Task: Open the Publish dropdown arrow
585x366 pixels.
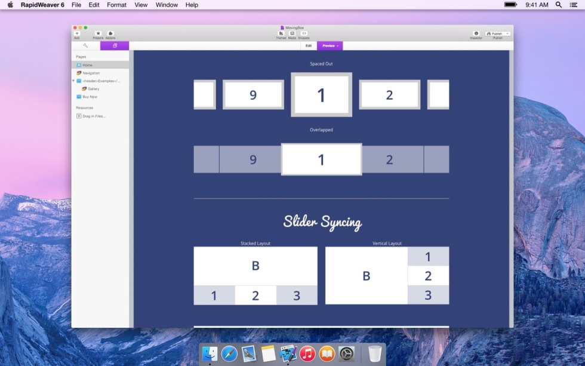Action: 507,33
